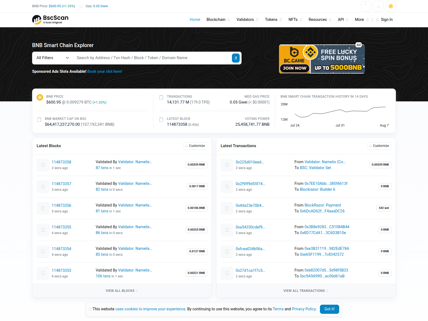428x321 pixels.
Task: Focus the address search input field
Action: click(152, 58)
